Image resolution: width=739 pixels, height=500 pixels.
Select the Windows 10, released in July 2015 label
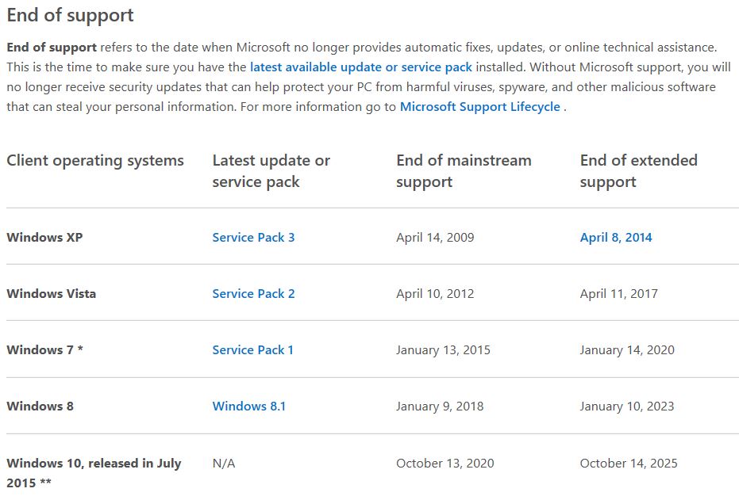(x=94, y=473)
